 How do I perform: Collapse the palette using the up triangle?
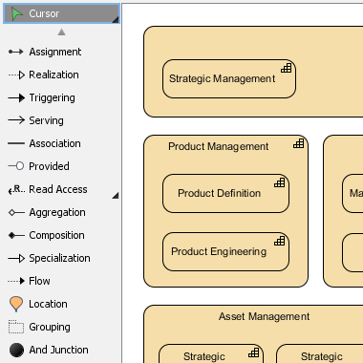(61, 32)
